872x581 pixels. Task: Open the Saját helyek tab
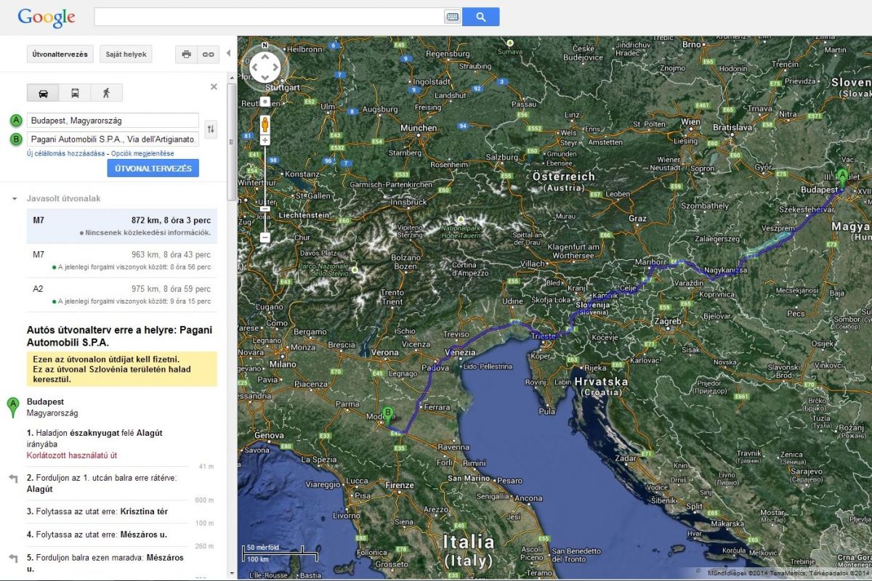pos(126,54)
